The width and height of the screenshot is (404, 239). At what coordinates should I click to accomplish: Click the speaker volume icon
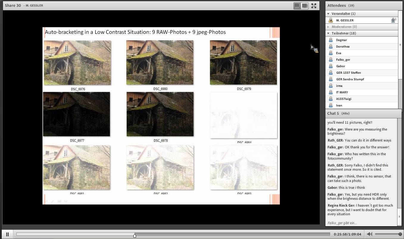click(x=369, y=234)
